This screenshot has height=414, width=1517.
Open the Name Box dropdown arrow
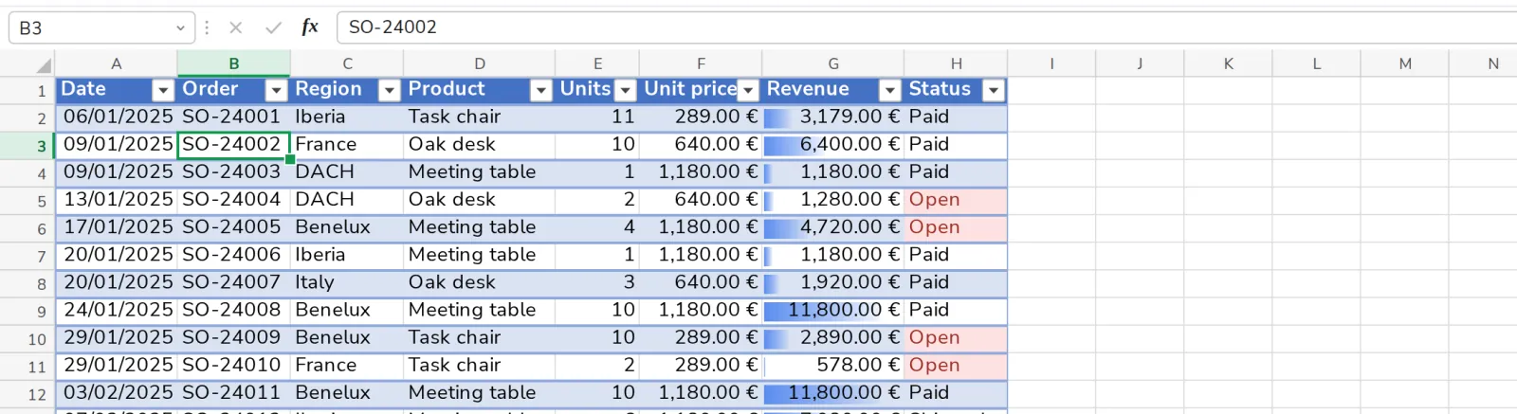pos(180,28)
